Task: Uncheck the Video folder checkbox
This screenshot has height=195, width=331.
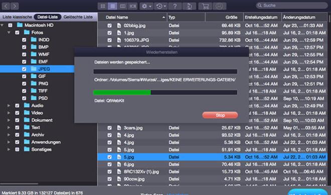Action: coord(17,113)
